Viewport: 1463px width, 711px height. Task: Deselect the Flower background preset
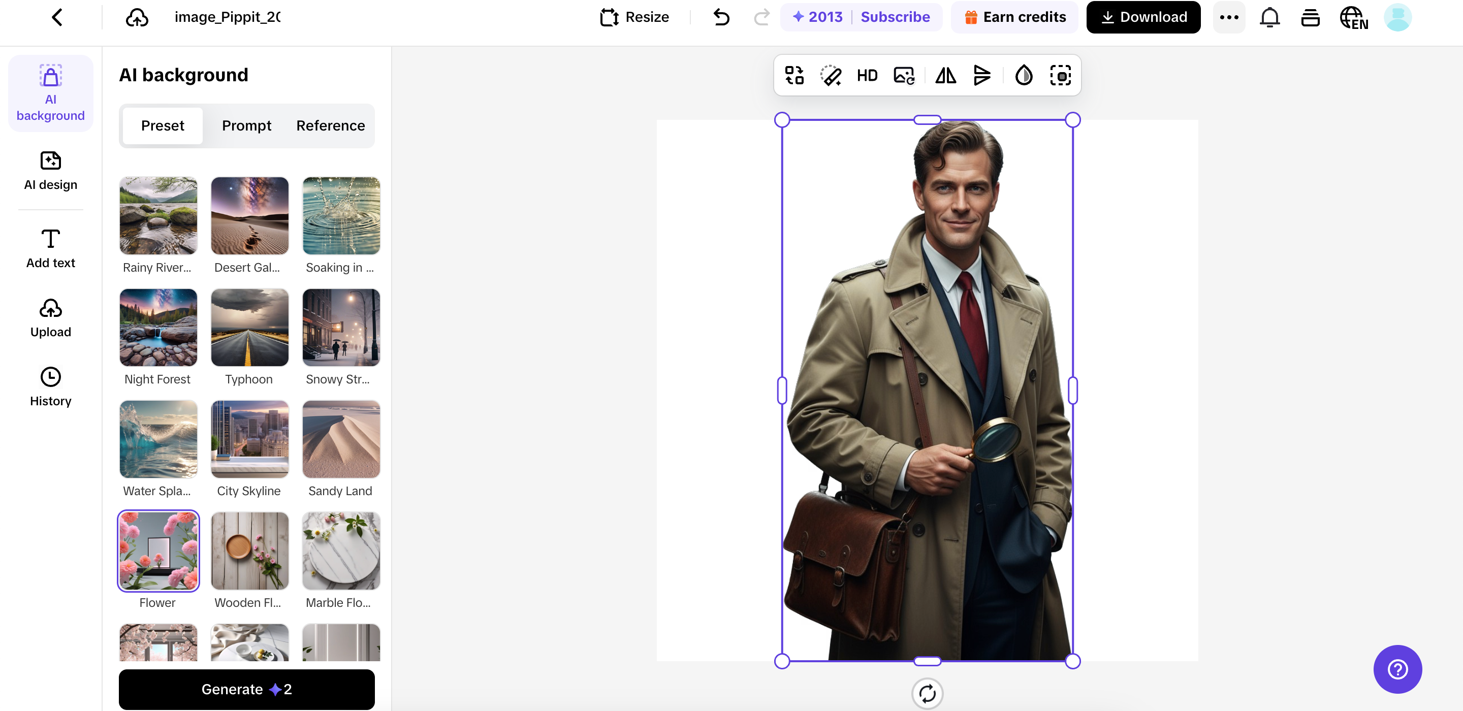tap(158, 551)
